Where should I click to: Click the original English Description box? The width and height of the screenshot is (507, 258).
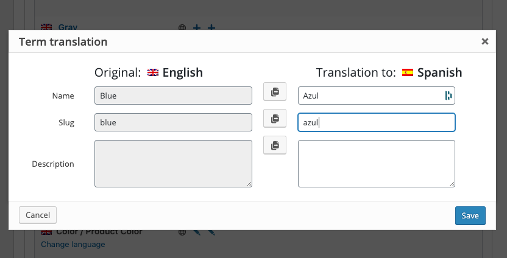[x=173, y=163]
